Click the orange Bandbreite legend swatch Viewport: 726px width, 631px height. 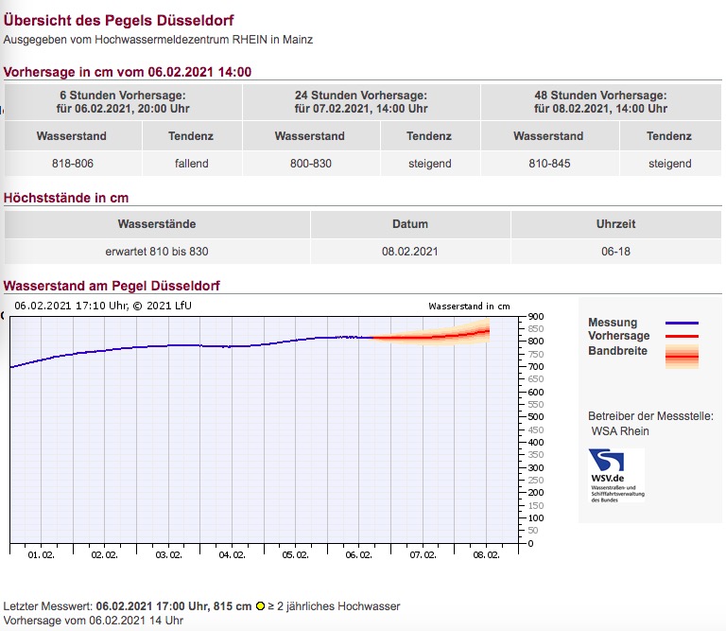point(682,356)
